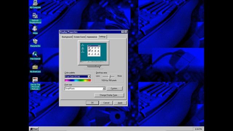Check the taskbar clock showing 6:04 PM
This screenshot has width=233, height=131.
(x=198, y=129)
